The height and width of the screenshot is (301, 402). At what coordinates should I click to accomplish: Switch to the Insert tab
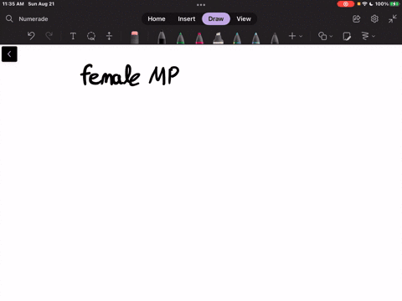(x=187, y=18)
